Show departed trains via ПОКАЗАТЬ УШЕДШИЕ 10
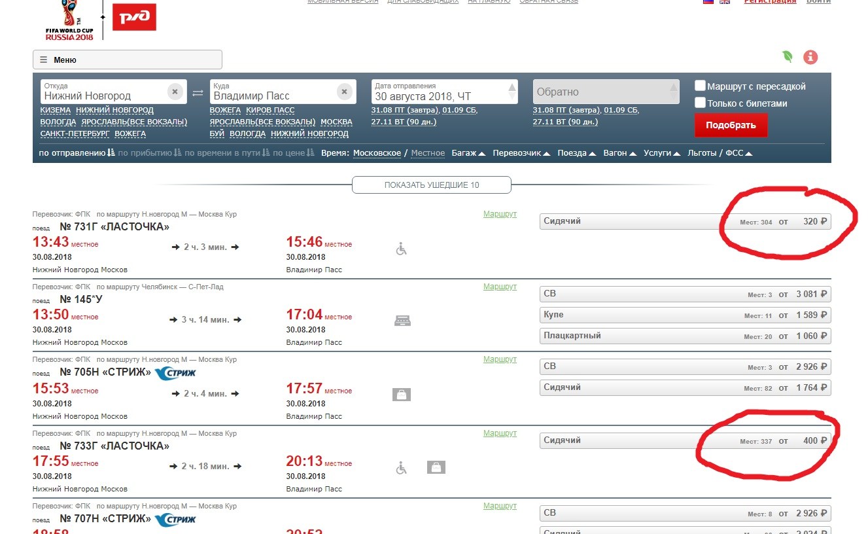Image resolution: width=868 pixels, height=534 pixels. [x=432, y=185]
